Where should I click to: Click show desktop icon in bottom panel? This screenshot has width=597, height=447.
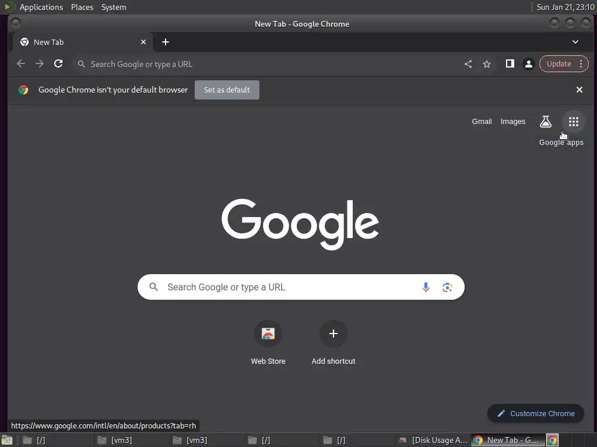tap(6, 440)
